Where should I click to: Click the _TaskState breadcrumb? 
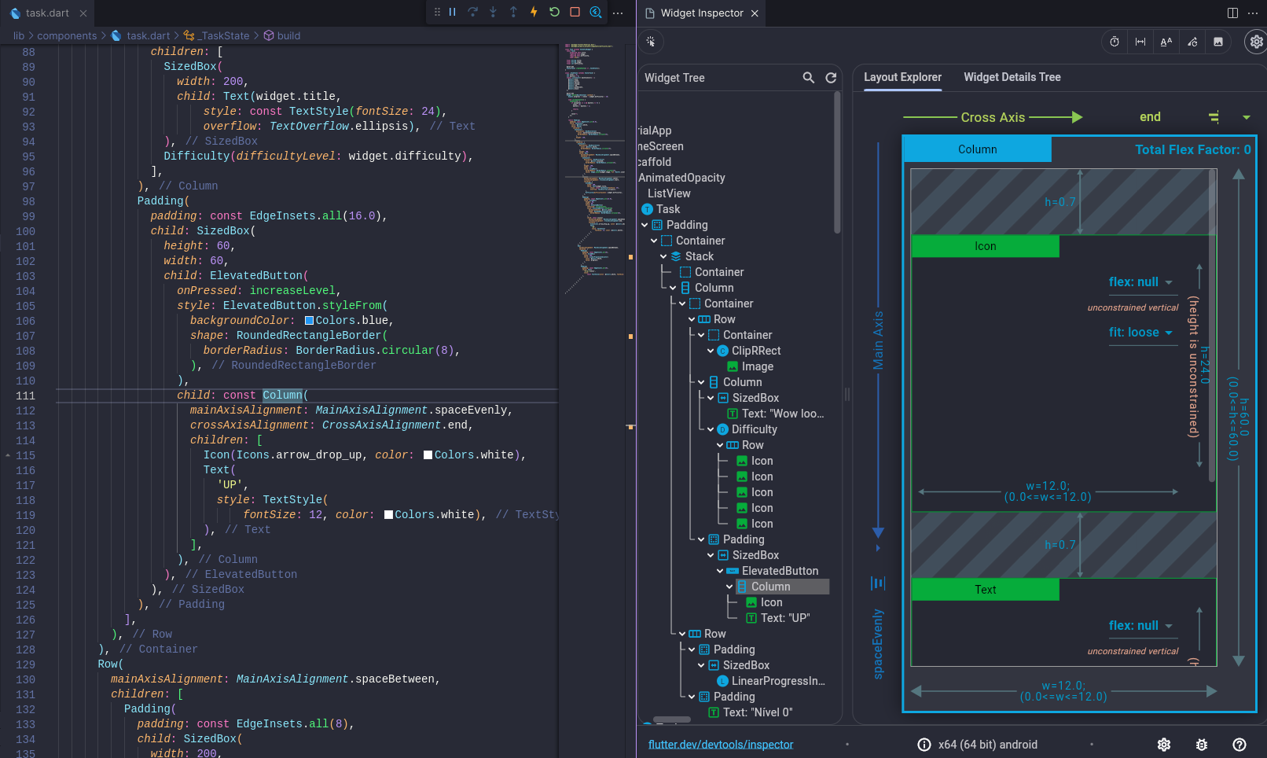coord(224,36)
